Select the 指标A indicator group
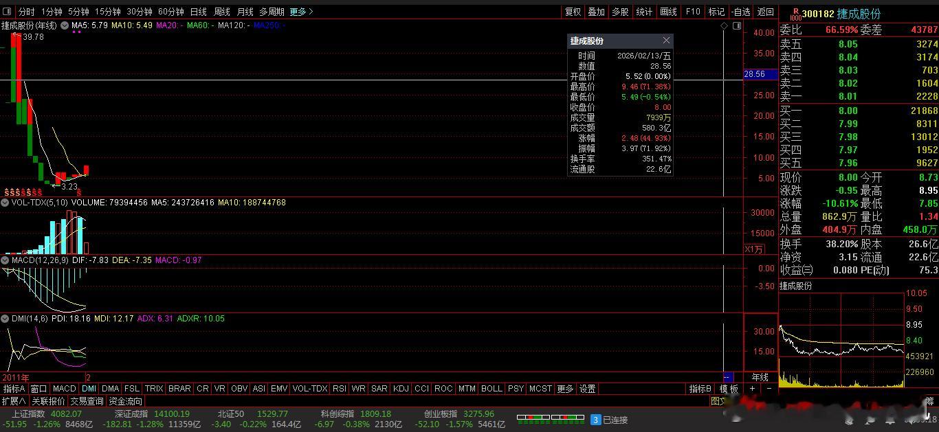This screenshot has height=432, width=939. coord(14,389)
